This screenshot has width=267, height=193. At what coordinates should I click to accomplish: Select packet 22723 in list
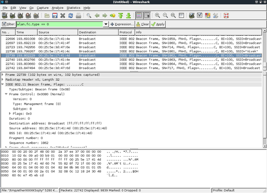[x=131, y=47]
